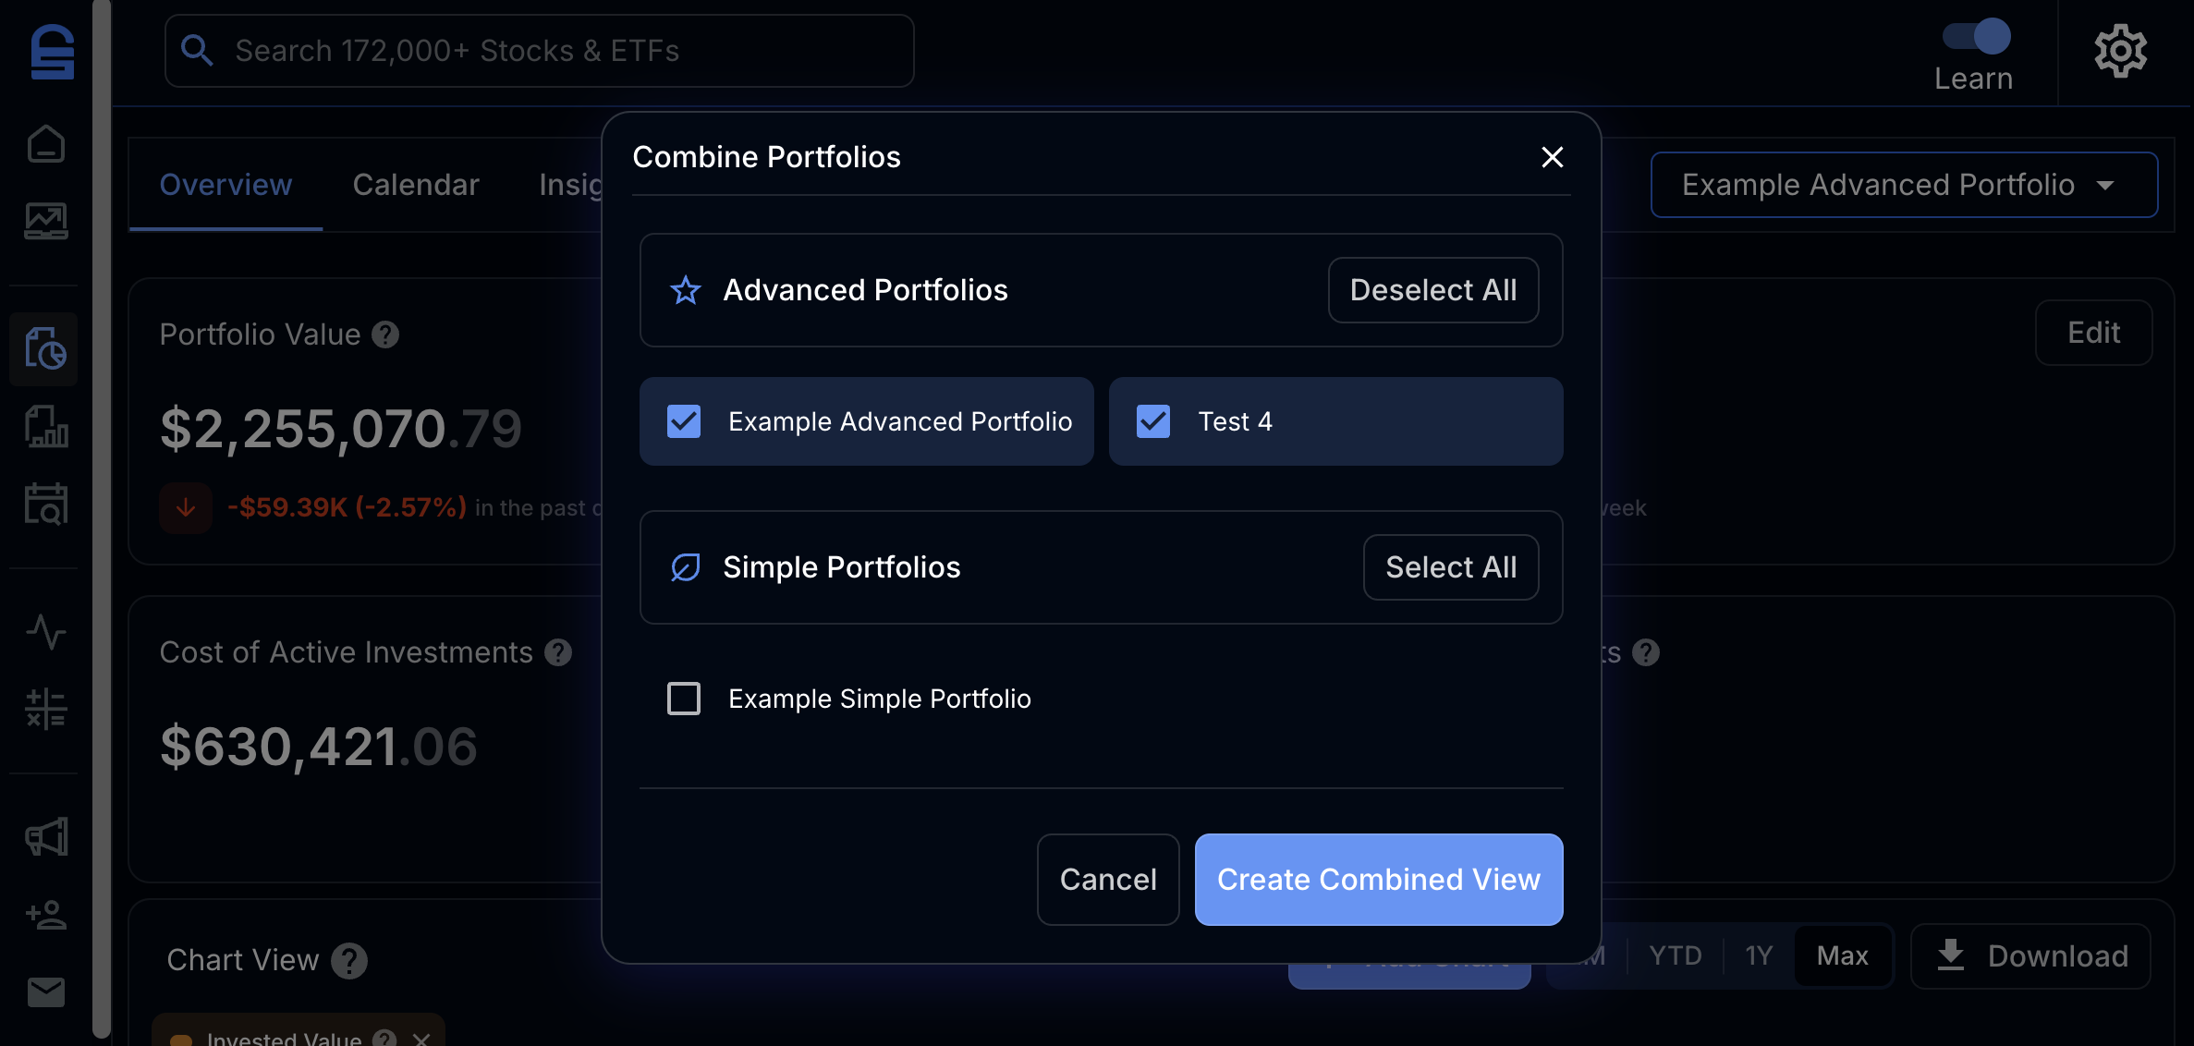2194x1046 pixels.
Task: Click the portfolio pie chart sidebar icon
Action: coord(45,348)
